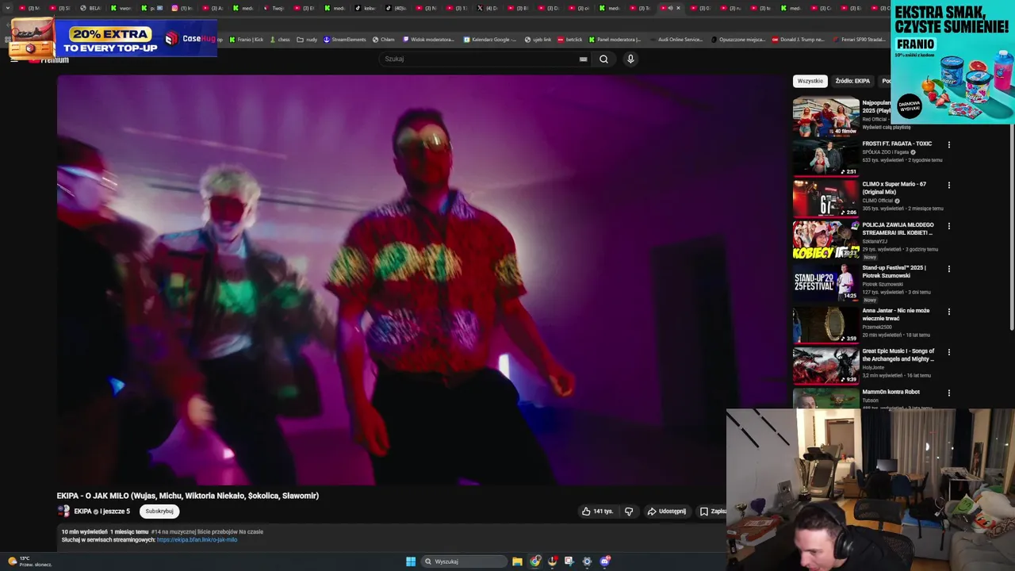1015x571 pixels.
Task: Open Google Chrome from the taskbar
Action: click(535, 561)
